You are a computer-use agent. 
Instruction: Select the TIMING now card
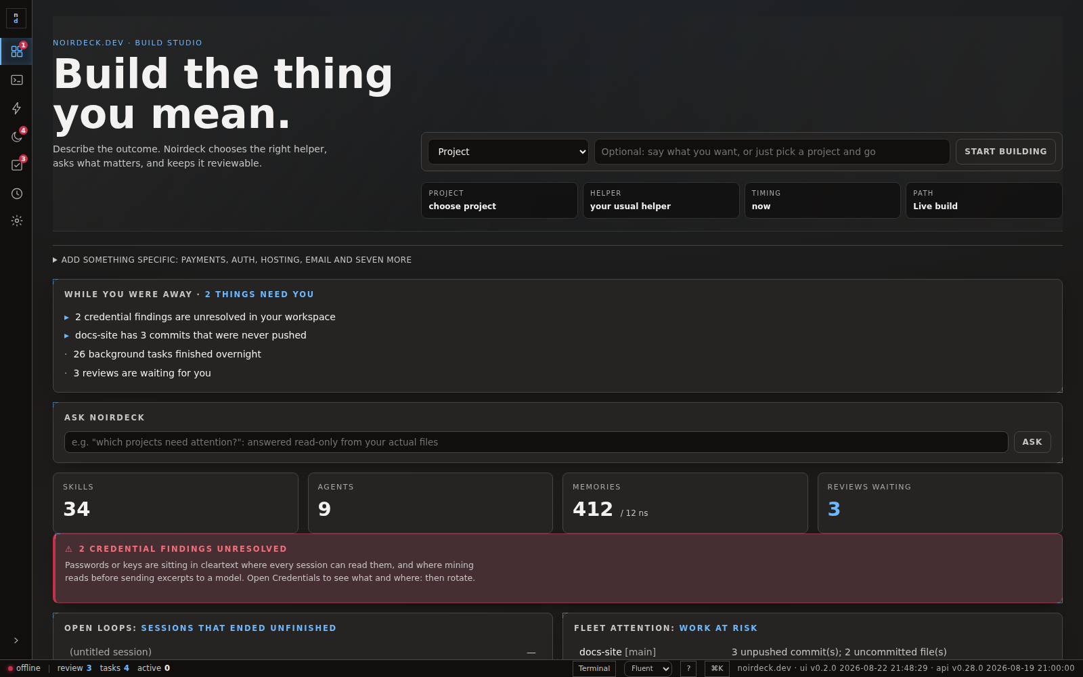pyautogui.click(x=822, y=200)
